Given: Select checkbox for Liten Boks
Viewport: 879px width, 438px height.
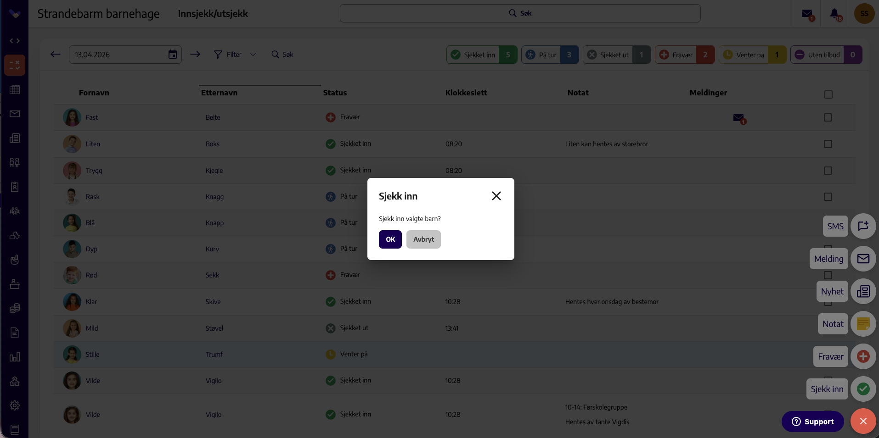Looking at the screenshot, I should [828, 144].
